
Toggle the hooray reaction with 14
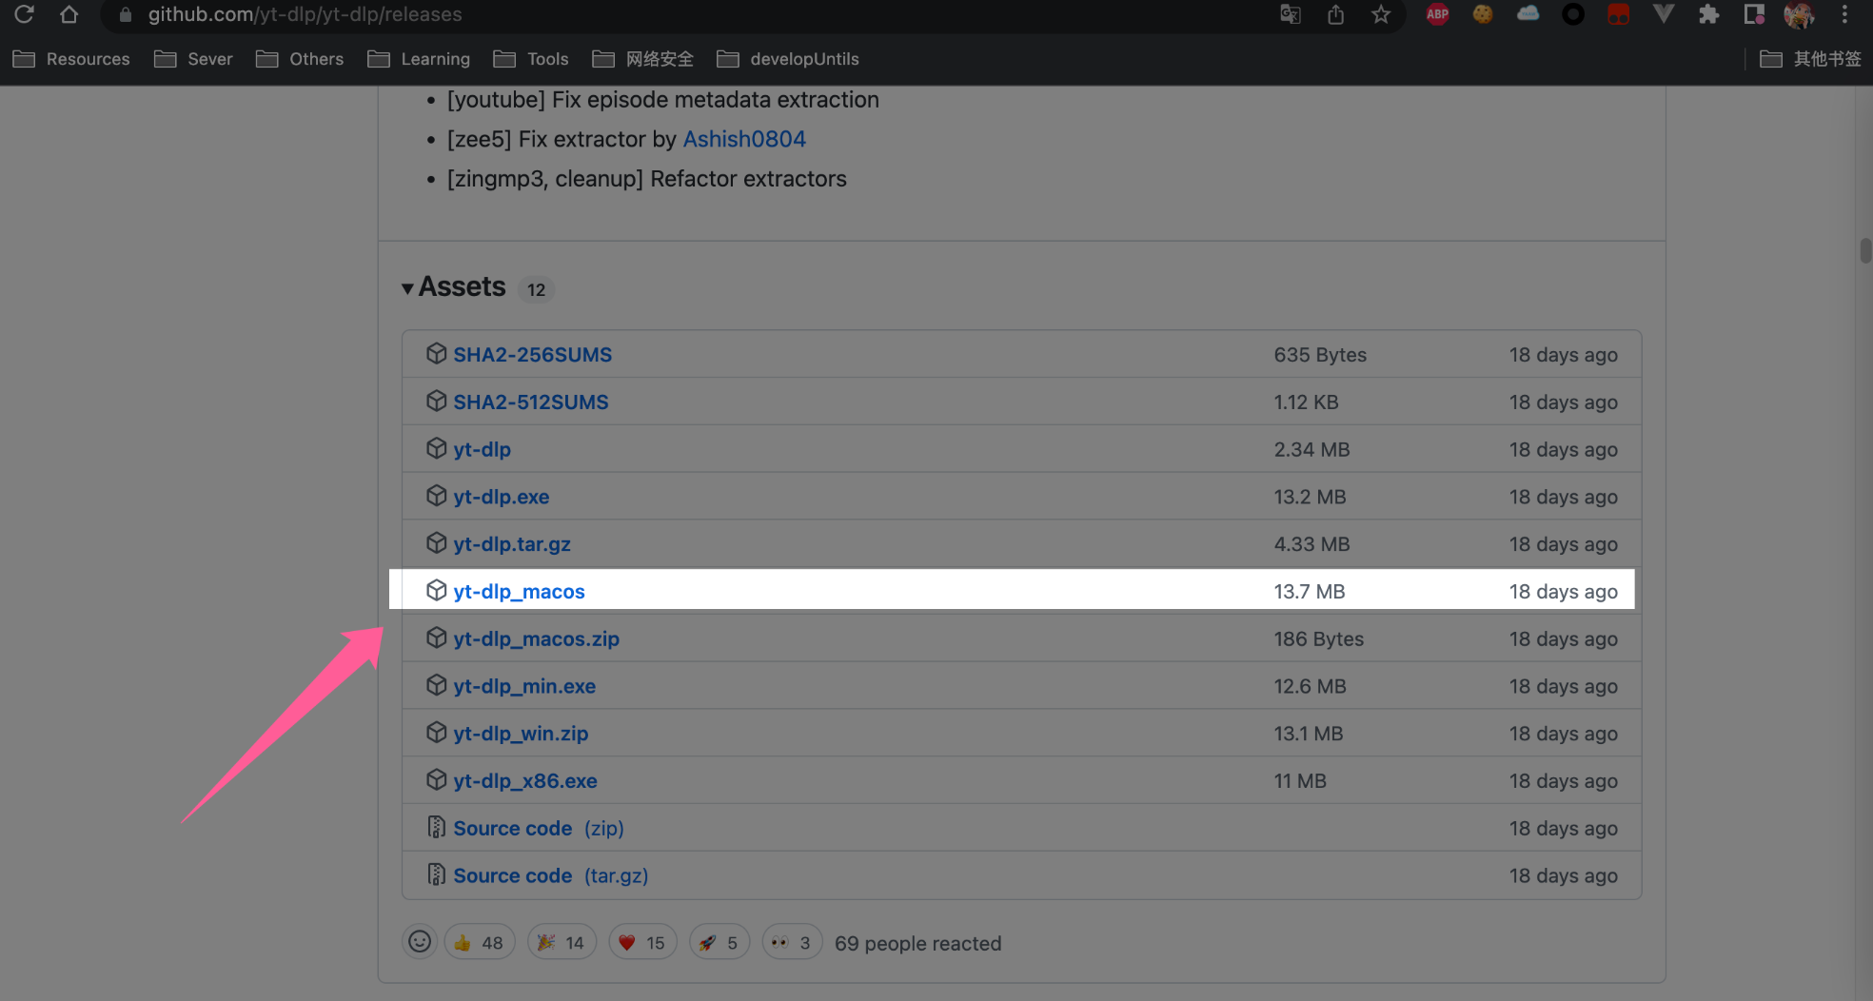click(x=562, y=942)
